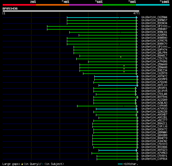Select hit UniRef100_Q8RWW0
The image size is (172, 166).
(154, 132)
